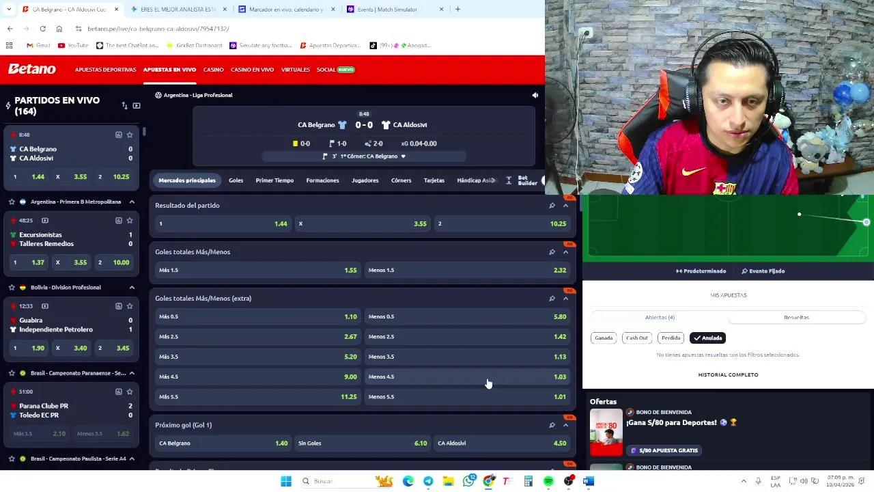
Task: Collapse Próximo gol (Gol 1) market
Action: point(565,425)
